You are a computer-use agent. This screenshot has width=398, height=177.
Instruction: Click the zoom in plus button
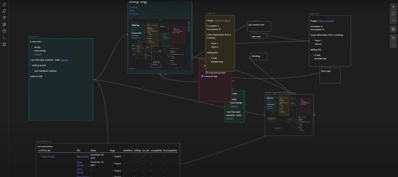[x=393, y=7]
